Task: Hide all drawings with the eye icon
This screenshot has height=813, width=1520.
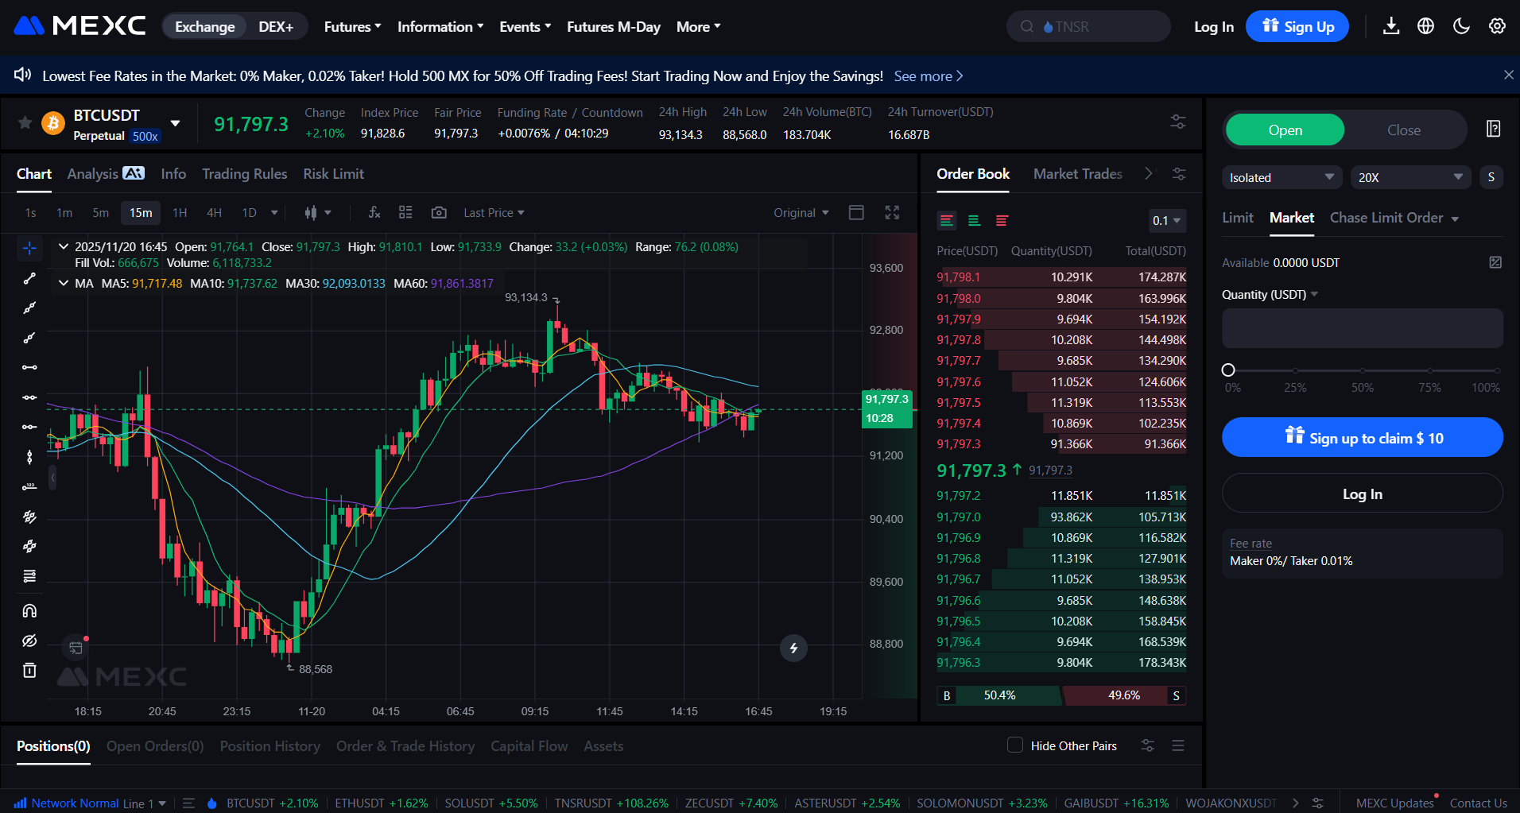Action: pos(29,641)
